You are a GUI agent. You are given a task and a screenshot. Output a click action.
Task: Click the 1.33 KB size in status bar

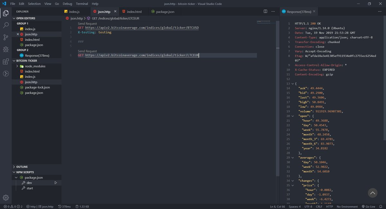click(82, 206)
